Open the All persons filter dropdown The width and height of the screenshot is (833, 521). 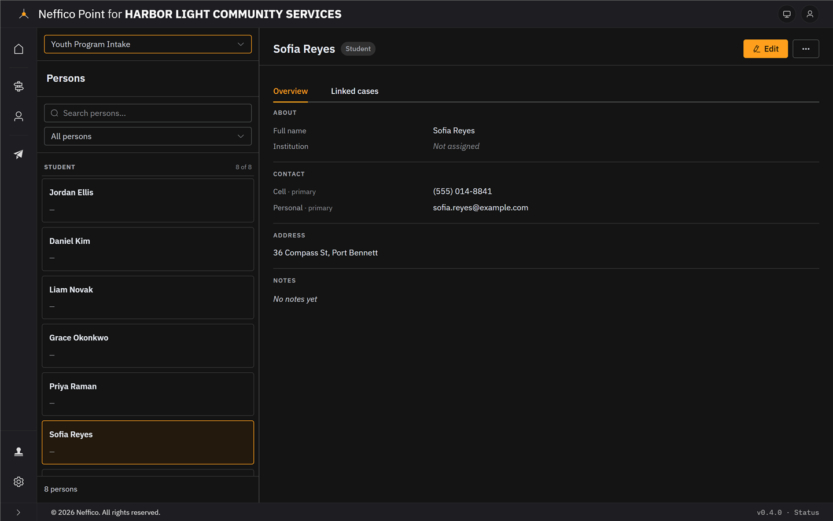(148, 136)
